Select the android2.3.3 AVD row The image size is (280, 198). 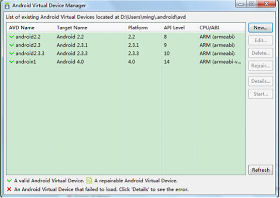(x=126, y=53)
